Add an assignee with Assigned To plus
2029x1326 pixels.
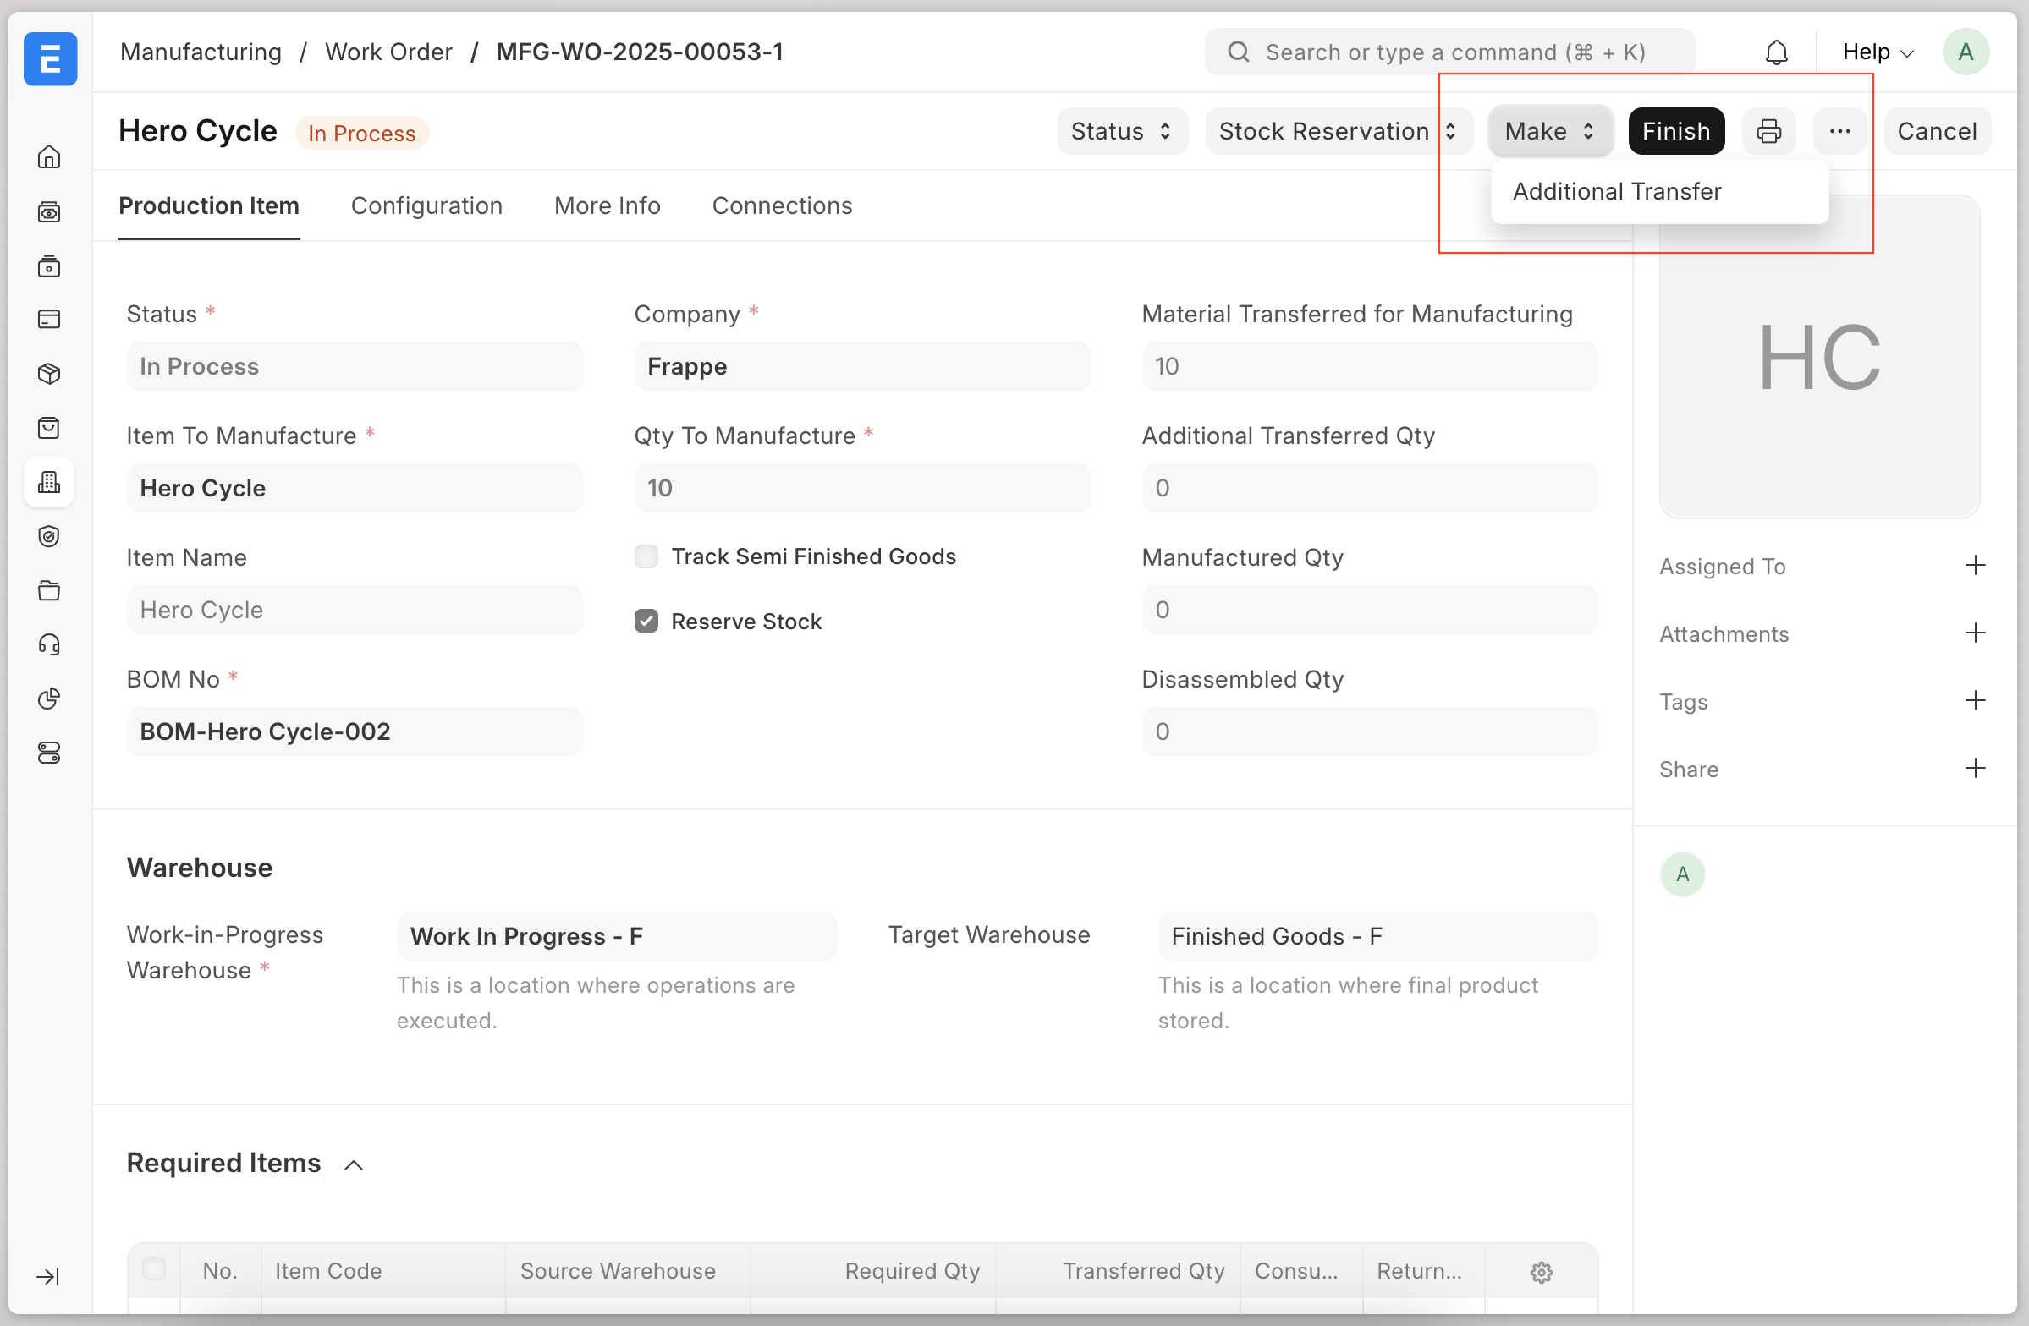(1975, 565)
